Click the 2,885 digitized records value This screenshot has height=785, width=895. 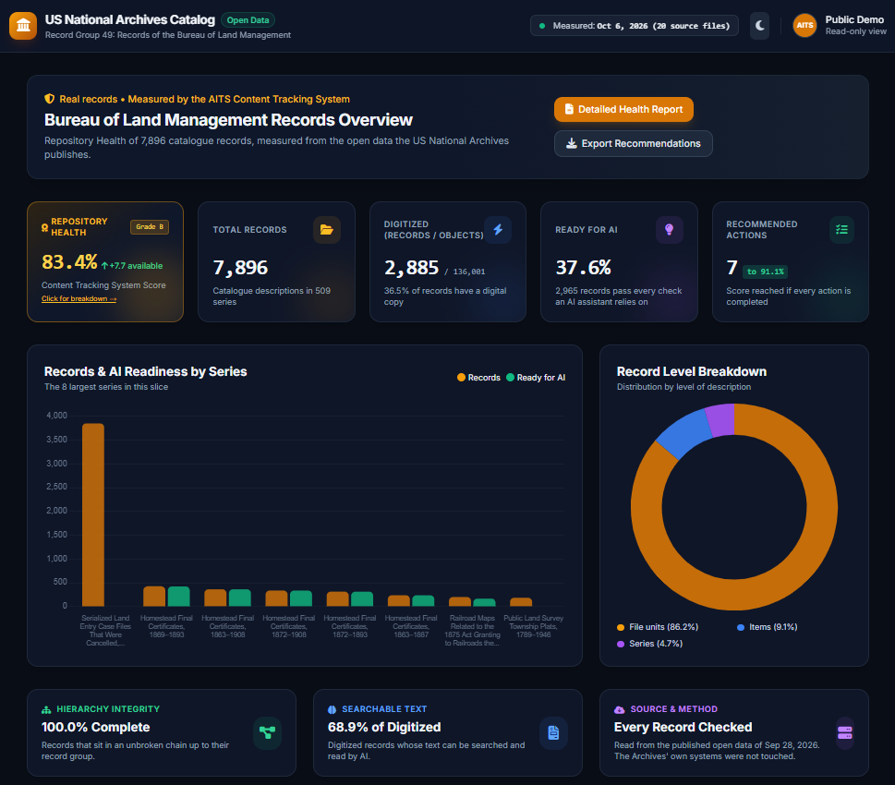tap(412, 267)
